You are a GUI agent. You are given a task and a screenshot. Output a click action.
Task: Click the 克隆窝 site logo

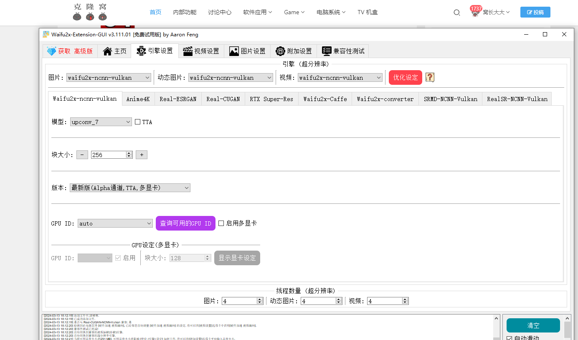tap(90, 12)
